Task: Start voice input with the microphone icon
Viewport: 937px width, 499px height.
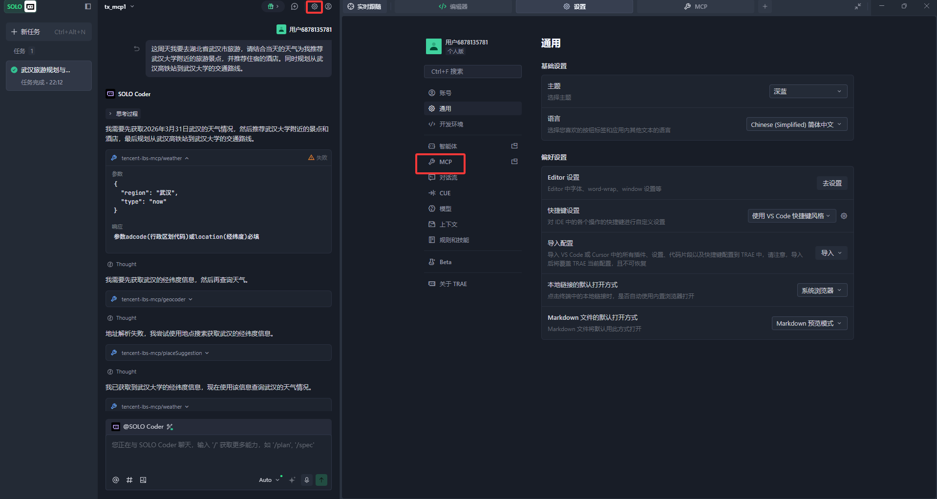Action: coord(307,480)
